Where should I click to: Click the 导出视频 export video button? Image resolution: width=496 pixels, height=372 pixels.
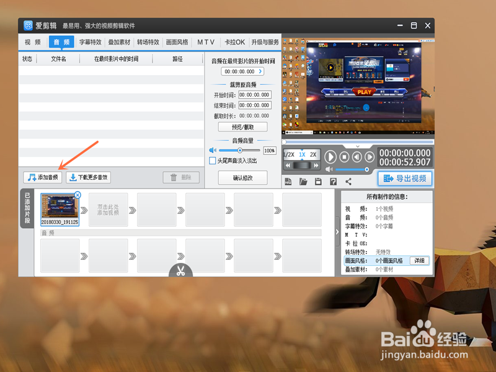click(x=405, y=179)
